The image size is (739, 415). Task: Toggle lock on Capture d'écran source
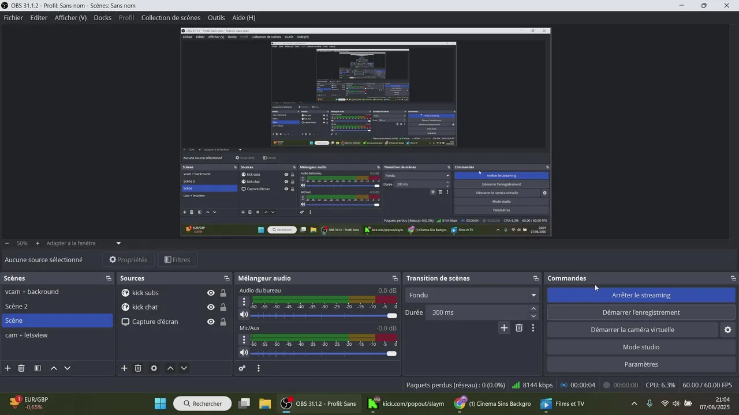[x=223, y=322]
